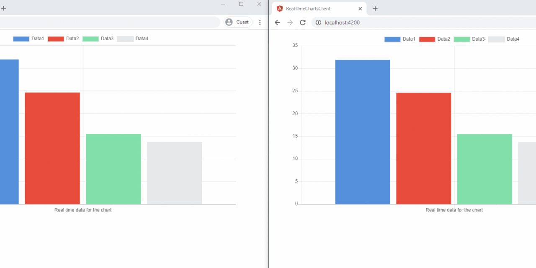Screen dimensions: 536x268
Task: Click the Guest profile button
Action: tap(237, 22)
